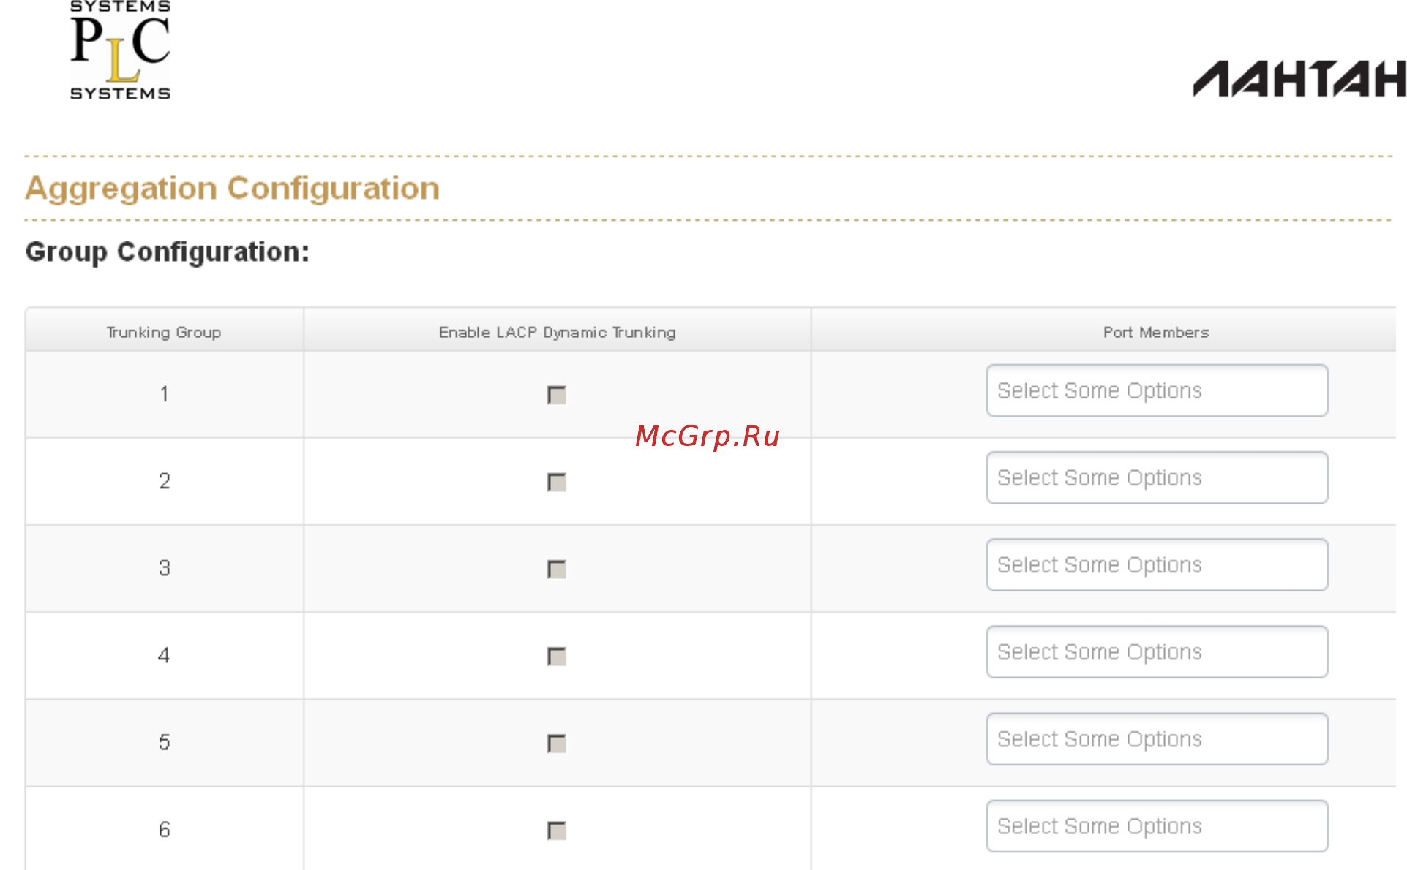Select trunking group number 2 cell
Screen dimensions: 1407x870
pyautogui.click(x=164, y=481)
